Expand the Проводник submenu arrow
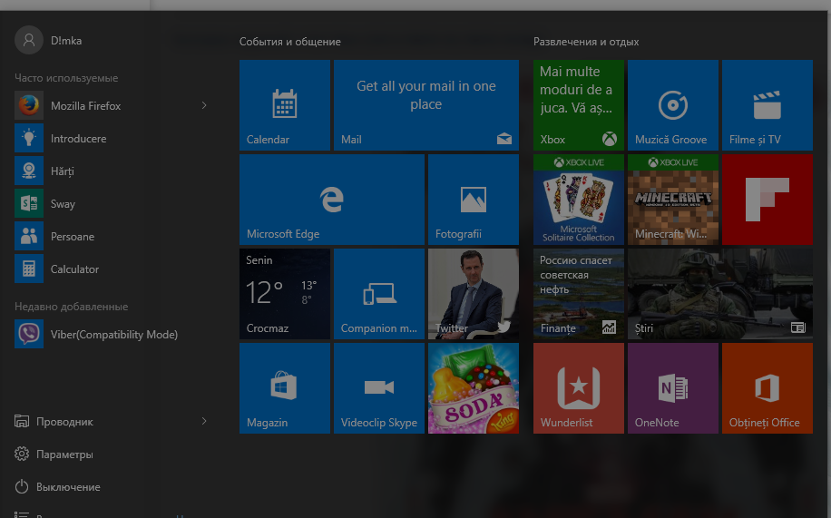Image resolution: width=831 pixels, height=518 pixels. point(204,421)
